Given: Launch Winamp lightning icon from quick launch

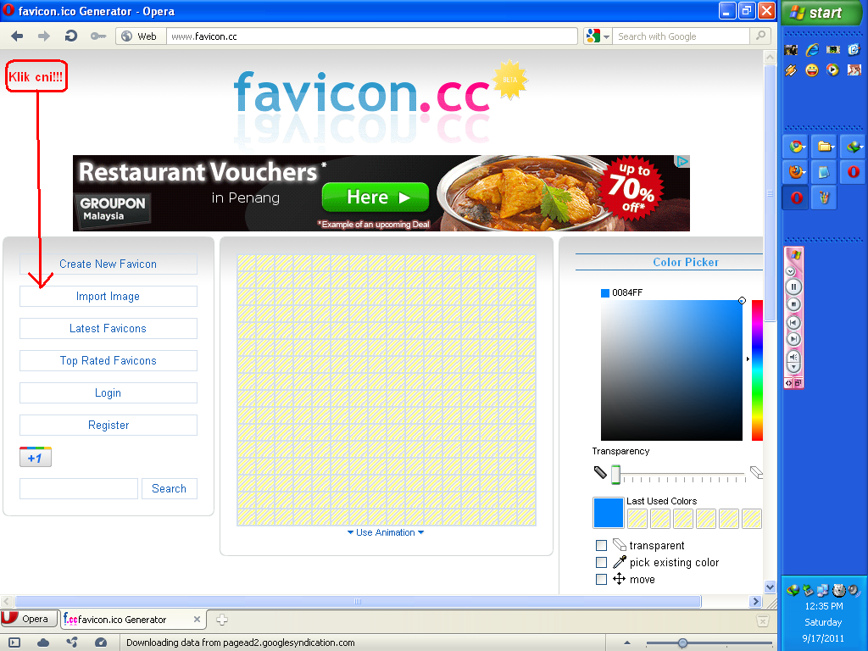Looking at the screenshot, I should pyautogui.click(x=791, y=70).
